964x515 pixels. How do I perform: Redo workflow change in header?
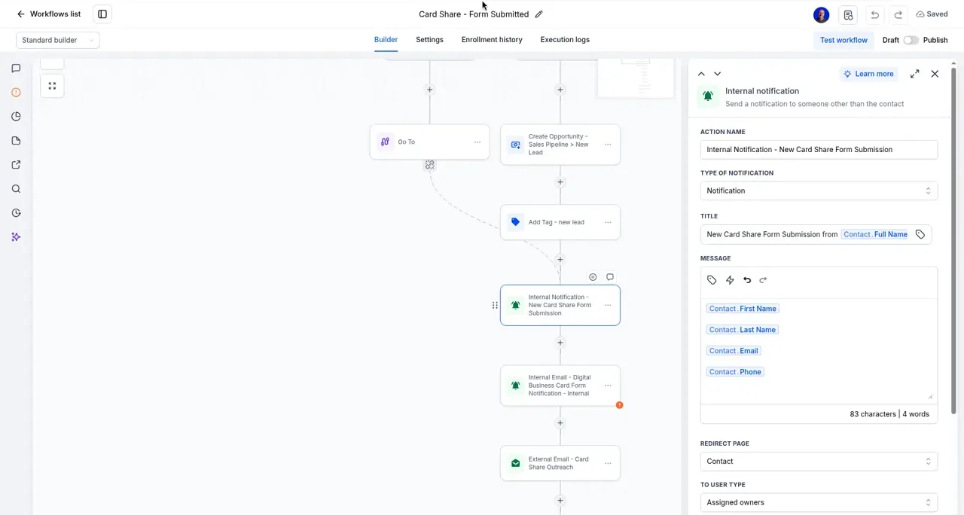898,14
